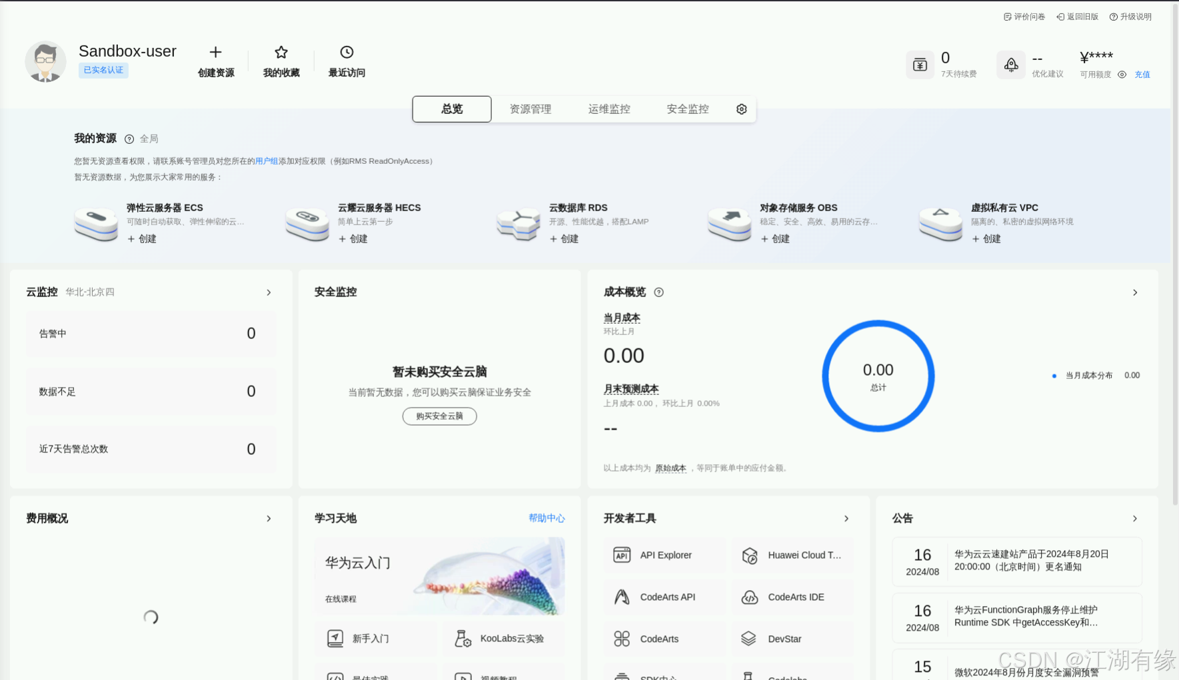The height and width of the screenshot is (680, 1179).
Task: Click the 近7天告警总次数 row
Action: pos(151,449)
